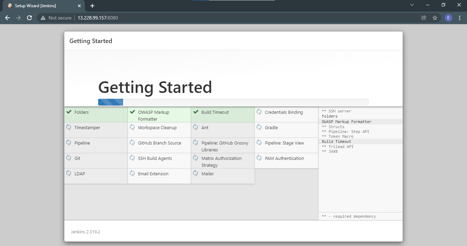
Task: Click the Jenkins 2.319.2 version text
Action: click(85, 232)
